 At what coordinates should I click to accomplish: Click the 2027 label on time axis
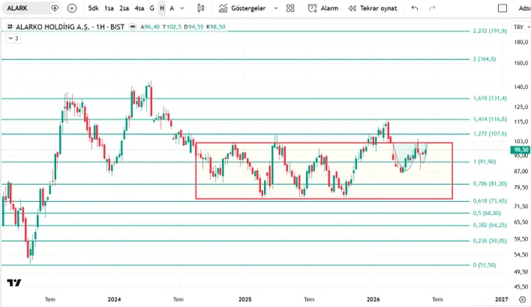pos(501,299)
